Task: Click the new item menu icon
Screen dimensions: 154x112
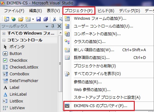Action: pos(67,50)
